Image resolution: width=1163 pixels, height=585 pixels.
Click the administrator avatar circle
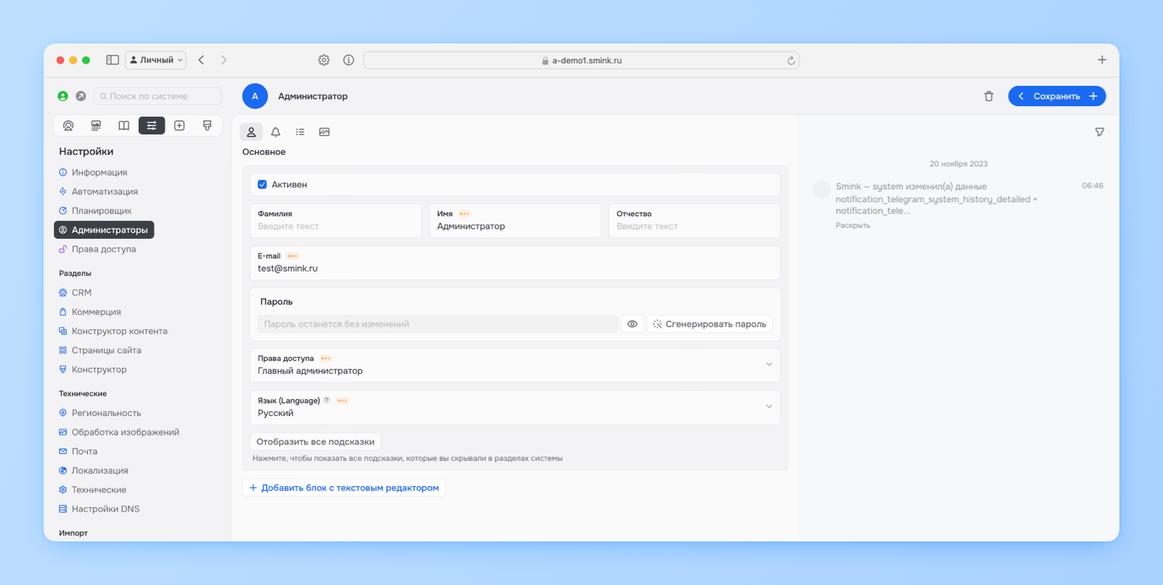tap(255, 96)
